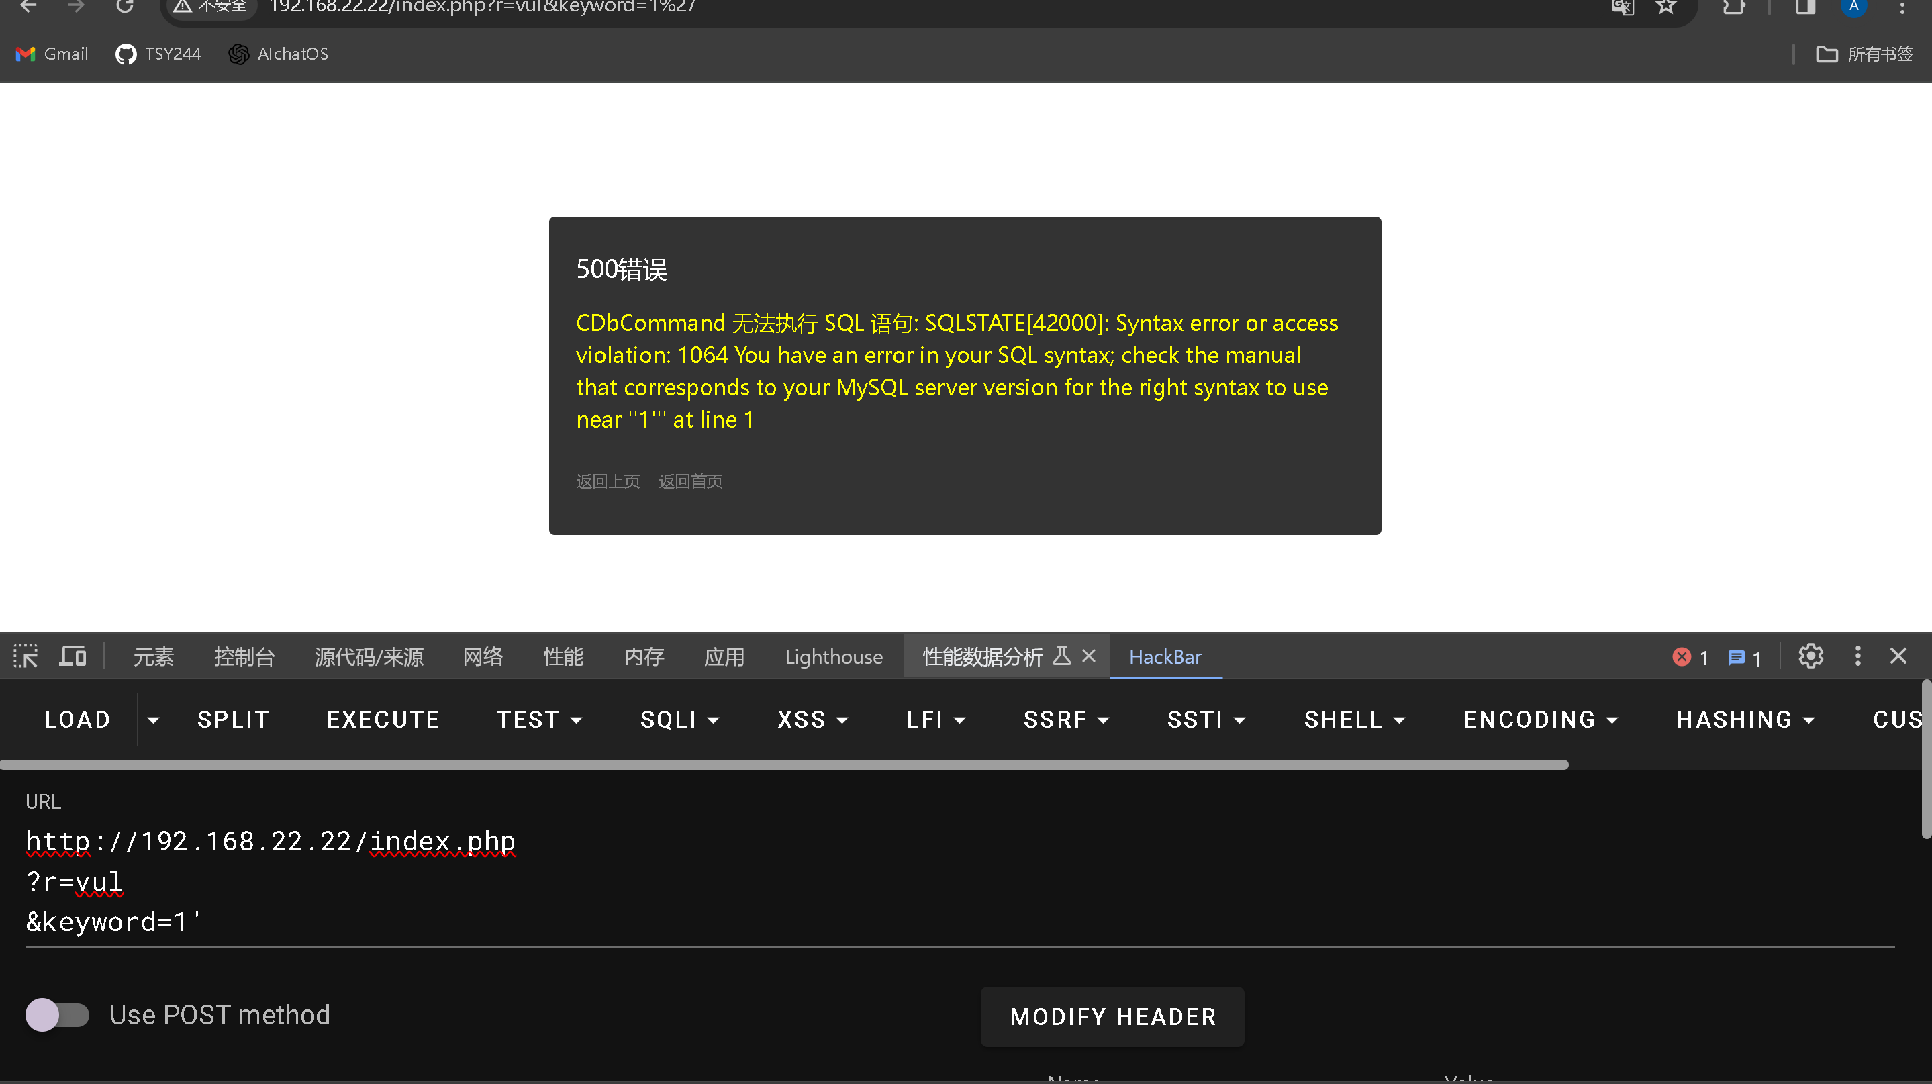Switch to the Lighthouse tab
The width and height of the screenshot is (1932, 1084).
click(x=833, y=656)
